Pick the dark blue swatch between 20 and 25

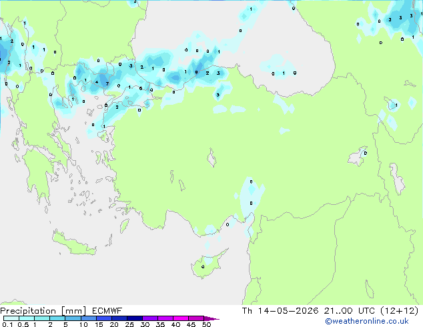coord(119,318)
